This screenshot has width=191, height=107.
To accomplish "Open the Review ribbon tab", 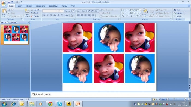I will pos(65,6).
